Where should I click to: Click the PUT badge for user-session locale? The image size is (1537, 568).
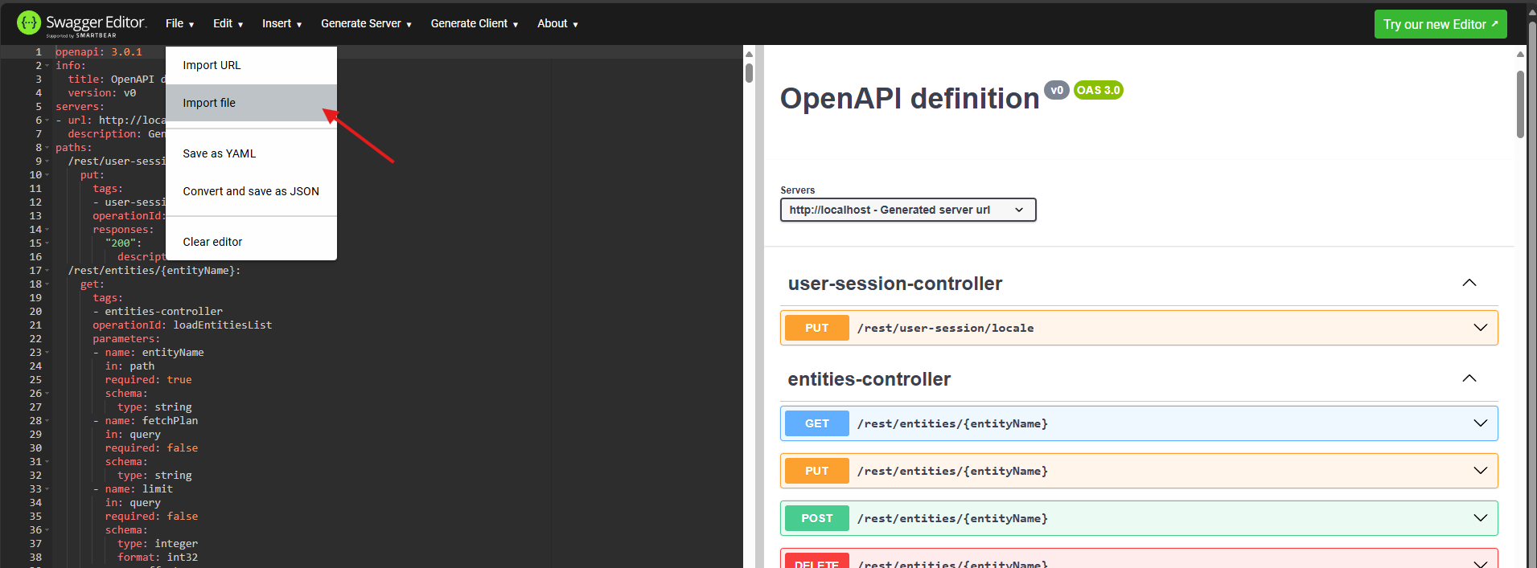(816, 328)
